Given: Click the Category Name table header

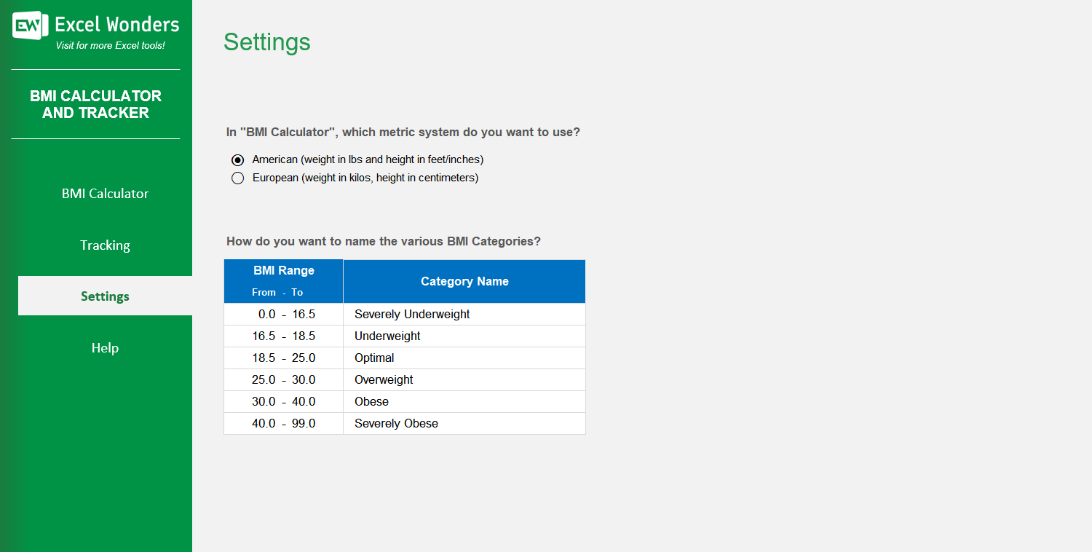Looking at the screenshot, I should pyautogui.click(x=464, y=280).
